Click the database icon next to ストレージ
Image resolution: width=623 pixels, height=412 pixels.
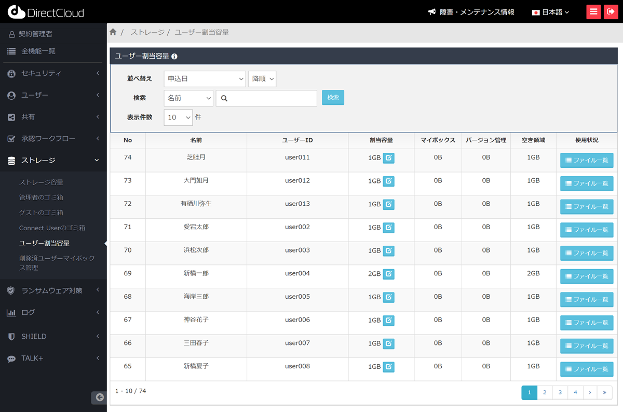click(11, 161)
